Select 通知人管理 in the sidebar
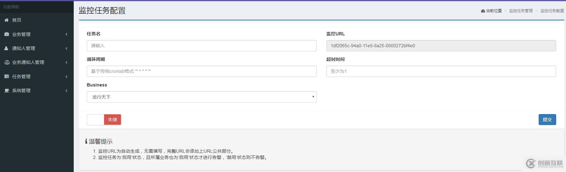 tap(23, 48)
